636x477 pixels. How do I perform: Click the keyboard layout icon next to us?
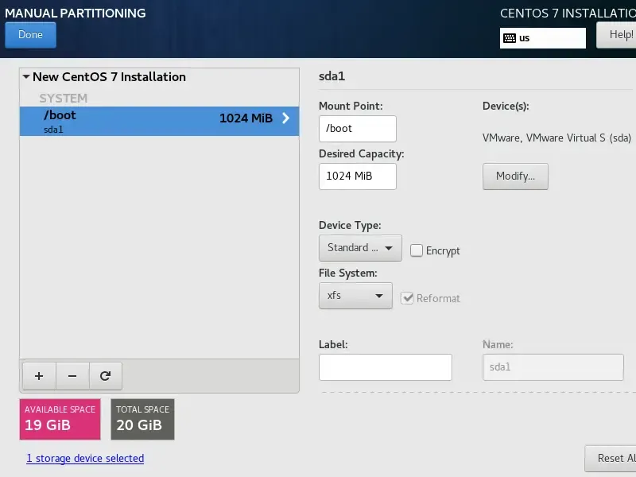510,38
